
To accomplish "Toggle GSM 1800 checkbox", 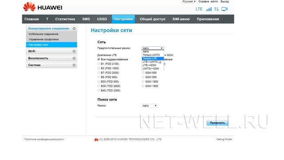I will click(x=143, y=81).
